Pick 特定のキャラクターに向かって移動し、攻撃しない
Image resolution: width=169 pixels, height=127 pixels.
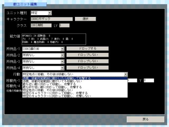click(x=75, y=96)
